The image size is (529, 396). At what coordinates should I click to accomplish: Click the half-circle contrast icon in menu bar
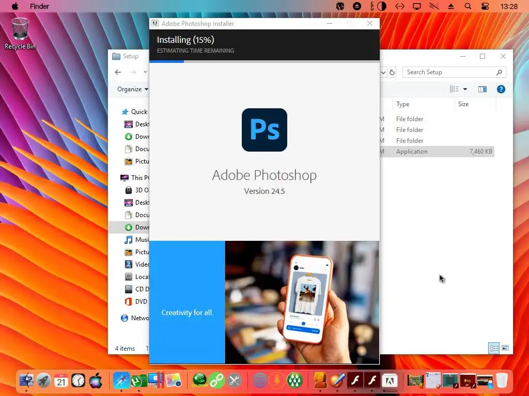[382, 6]
